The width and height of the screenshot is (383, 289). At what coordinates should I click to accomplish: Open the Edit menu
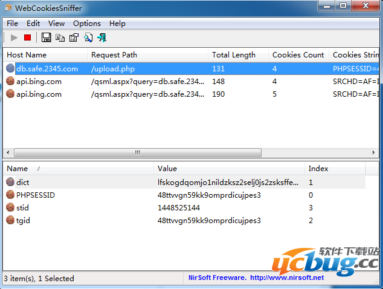pyautogui.click(x=33, y=24)
